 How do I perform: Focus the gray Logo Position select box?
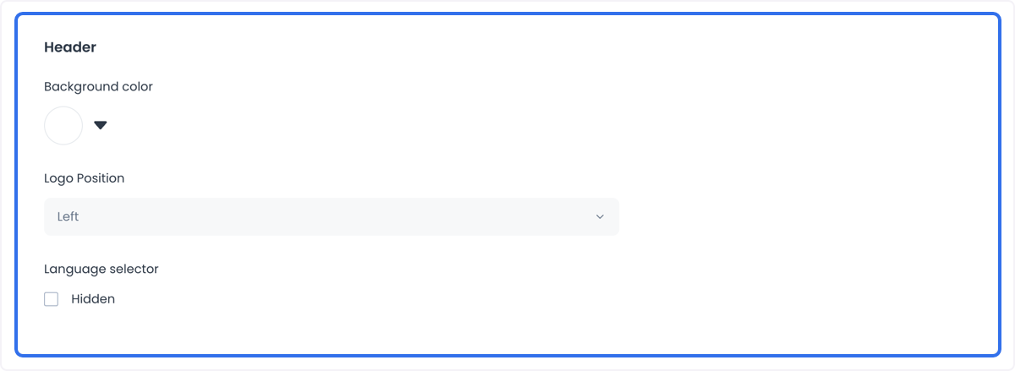pyautogui.click(x=332, y=216)
